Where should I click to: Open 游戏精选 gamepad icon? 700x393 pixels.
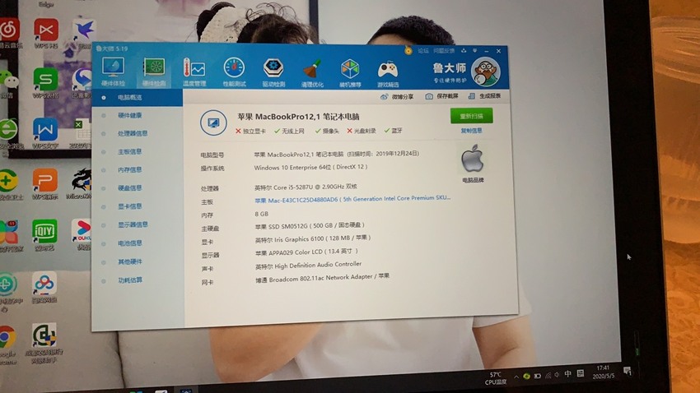pyautogui.click(x=388, y=72)
